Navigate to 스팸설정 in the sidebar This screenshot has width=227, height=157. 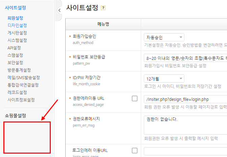[15, 55]
